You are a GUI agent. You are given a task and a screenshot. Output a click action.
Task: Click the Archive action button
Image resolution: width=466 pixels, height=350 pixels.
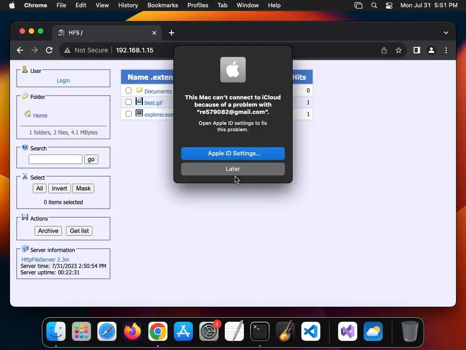click(48, 231)
